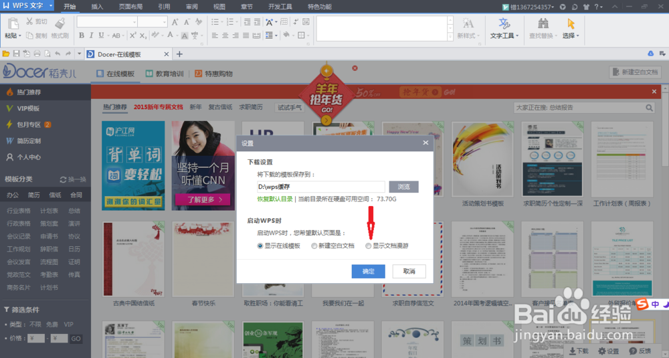Expand the 选择 dropdown arrow

pos(578,36)
